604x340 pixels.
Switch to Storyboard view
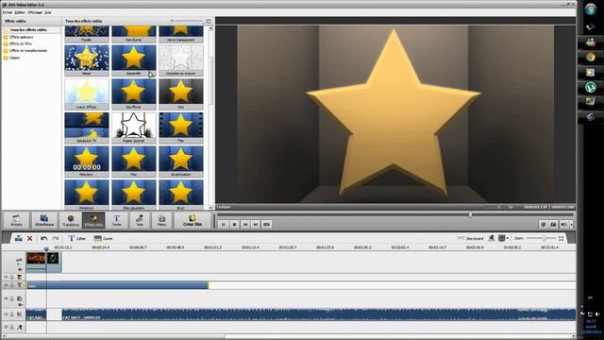point(470,239)
